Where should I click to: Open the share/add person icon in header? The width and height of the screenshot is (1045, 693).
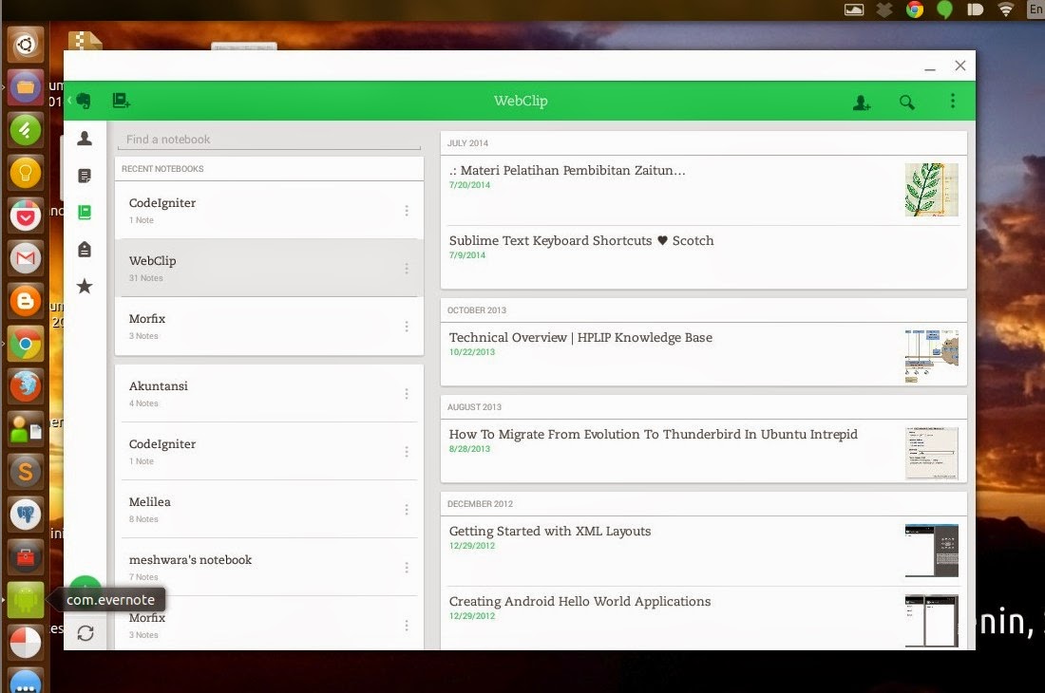pyautogui.click(x=861, y=102)
